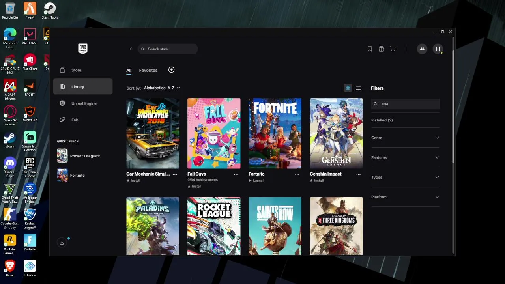505x284 pixels.
Task: Open Paladins cover thumbnail
Action: point(153,226)
